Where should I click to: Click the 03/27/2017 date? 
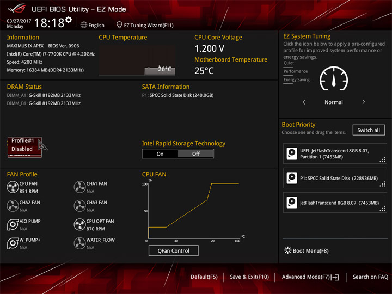19,21
